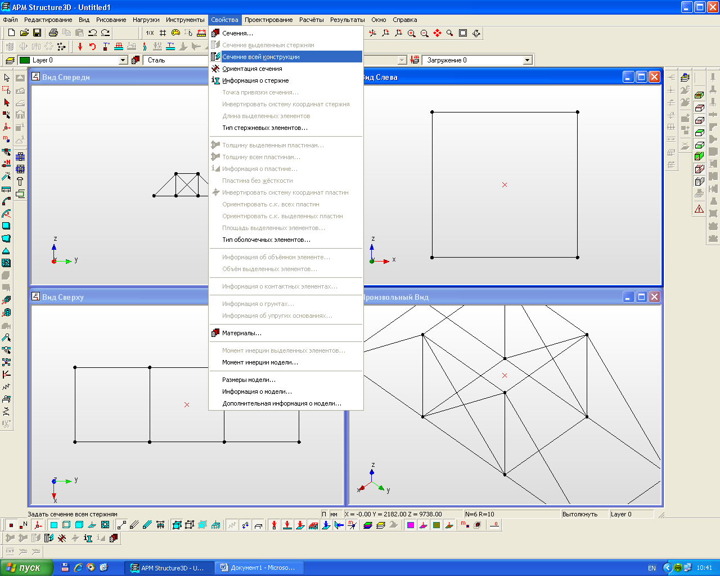Click the New document icon

point(11,33)
